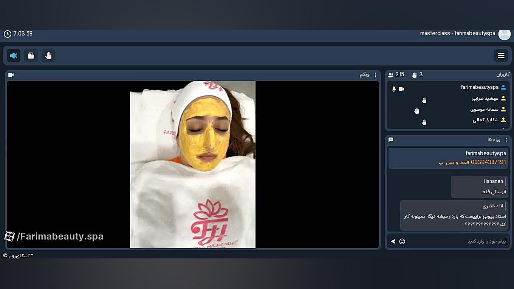
Task: Click the yellow user icon beside سمانه موسوی
Action: (x=503, y=110)
